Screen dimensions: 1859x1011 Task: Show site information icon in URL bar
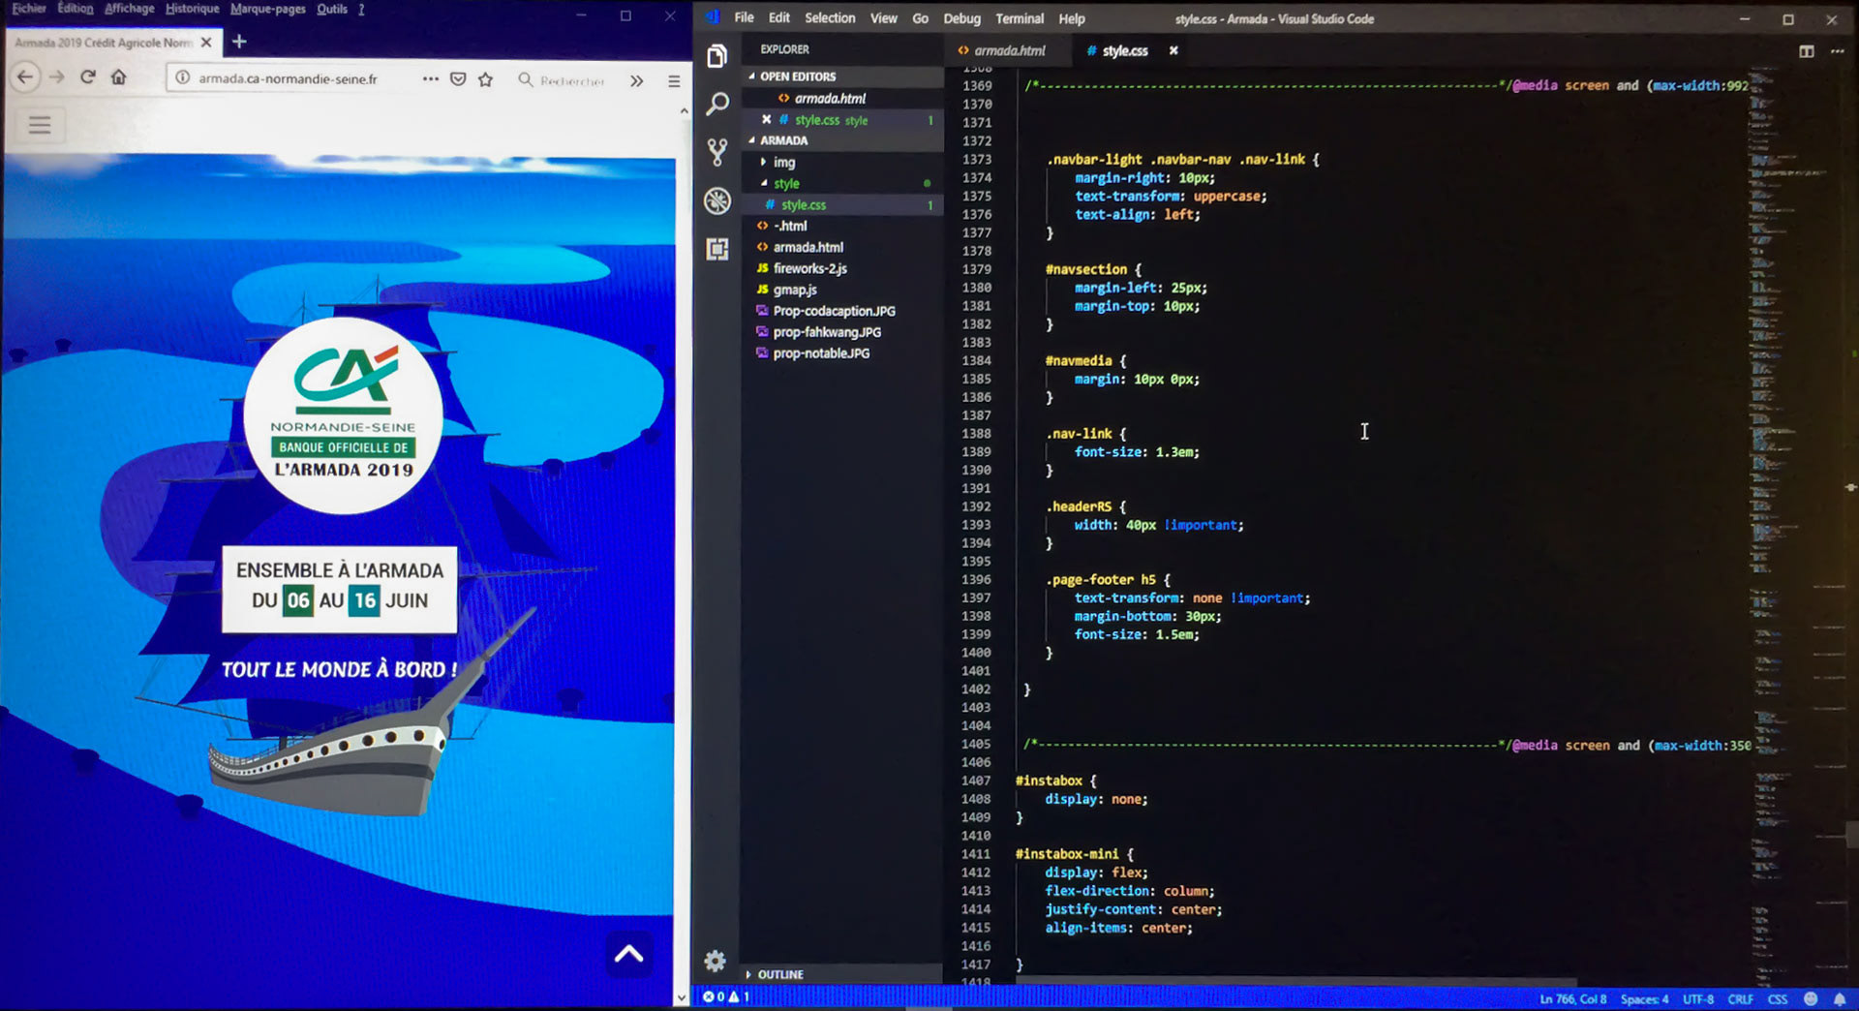tap(182, 77)
